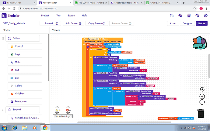Open the Windows Start menu
210x131 pixels.
click(x=5, y=128)
